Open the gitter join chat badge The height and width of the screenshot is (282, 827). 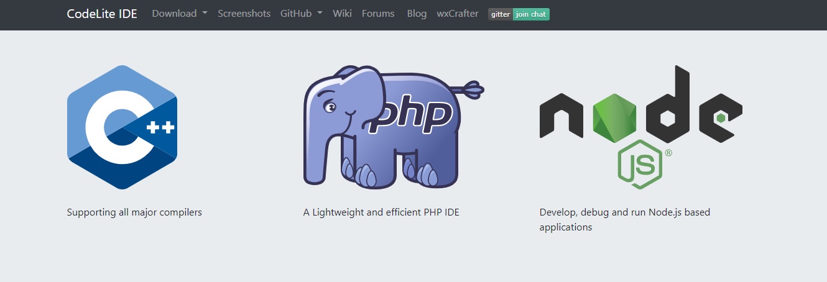point(519,14)
